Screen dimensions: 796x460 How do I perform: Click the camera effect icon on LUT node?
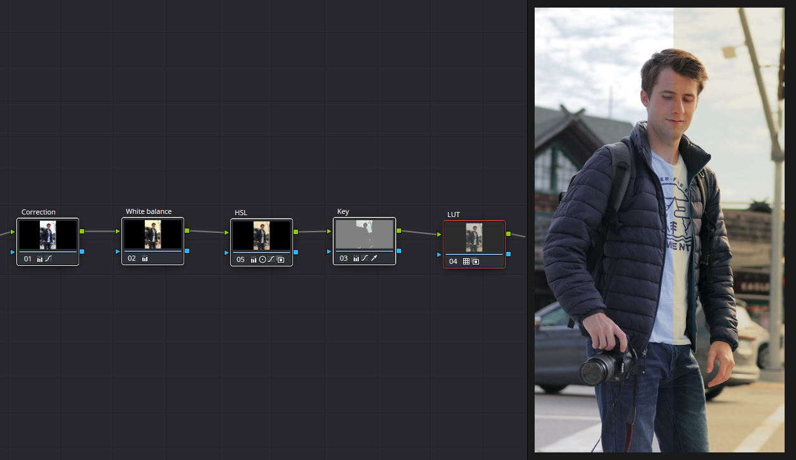coord(475,261)
